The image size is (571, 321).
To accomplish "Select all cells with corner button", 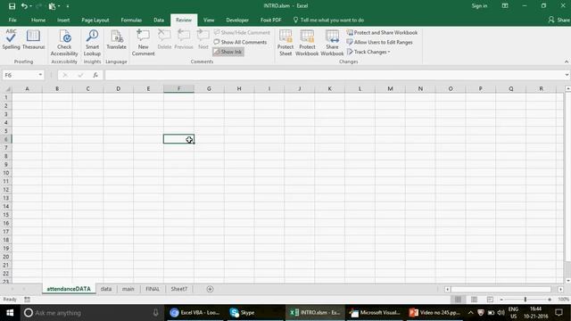I will click(x=6, y=89).
